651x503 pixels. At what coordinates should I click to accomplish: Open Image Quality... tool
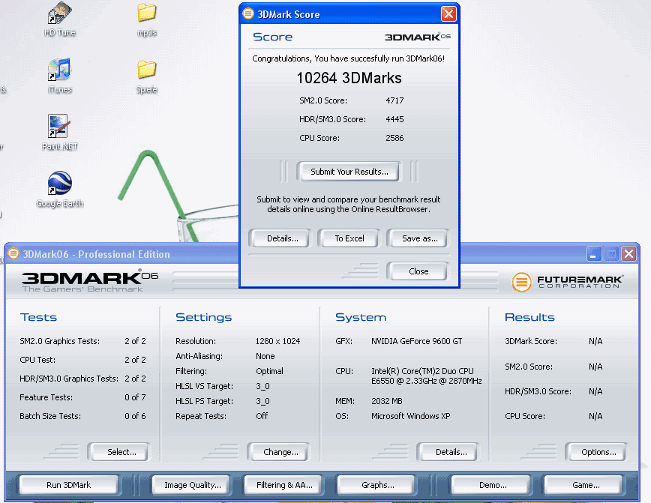[x=191, y=485]
